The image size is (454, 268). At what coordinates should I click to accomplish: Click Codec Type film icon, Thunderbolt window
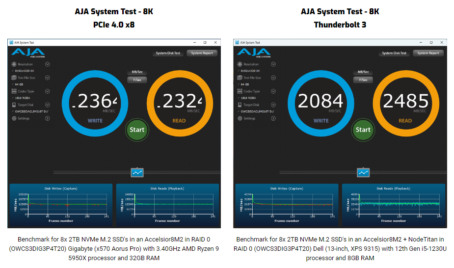pos(240,91)
